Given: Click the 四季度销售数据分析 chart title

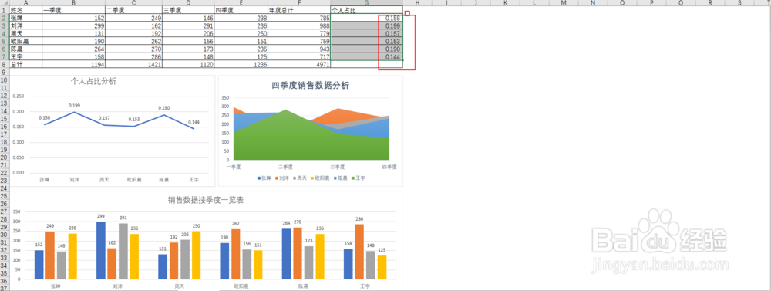Looking at the screenshot, I should click(311, 85).
